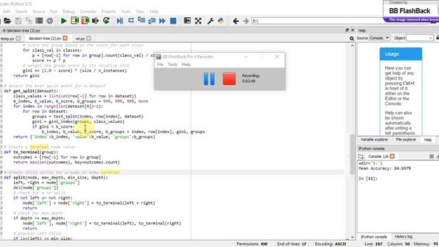Open File menu in FlashBack Recorder

pyautogui.click(x=160, y=64)
